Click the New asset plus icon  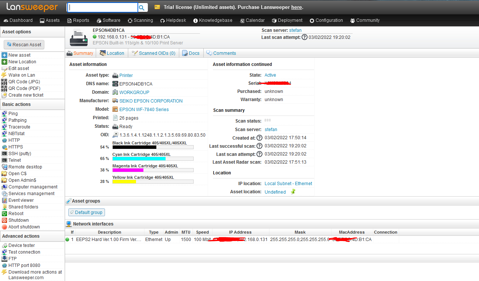click(x=4, y=55)
